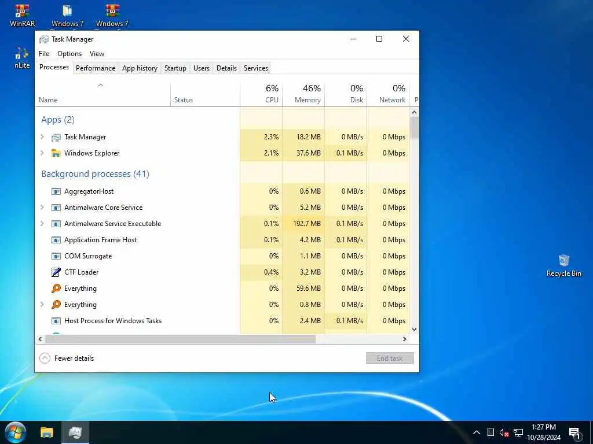Sort by the Name column header
Viewport: 593px width, 444px height.
click(x=103, y=94)
